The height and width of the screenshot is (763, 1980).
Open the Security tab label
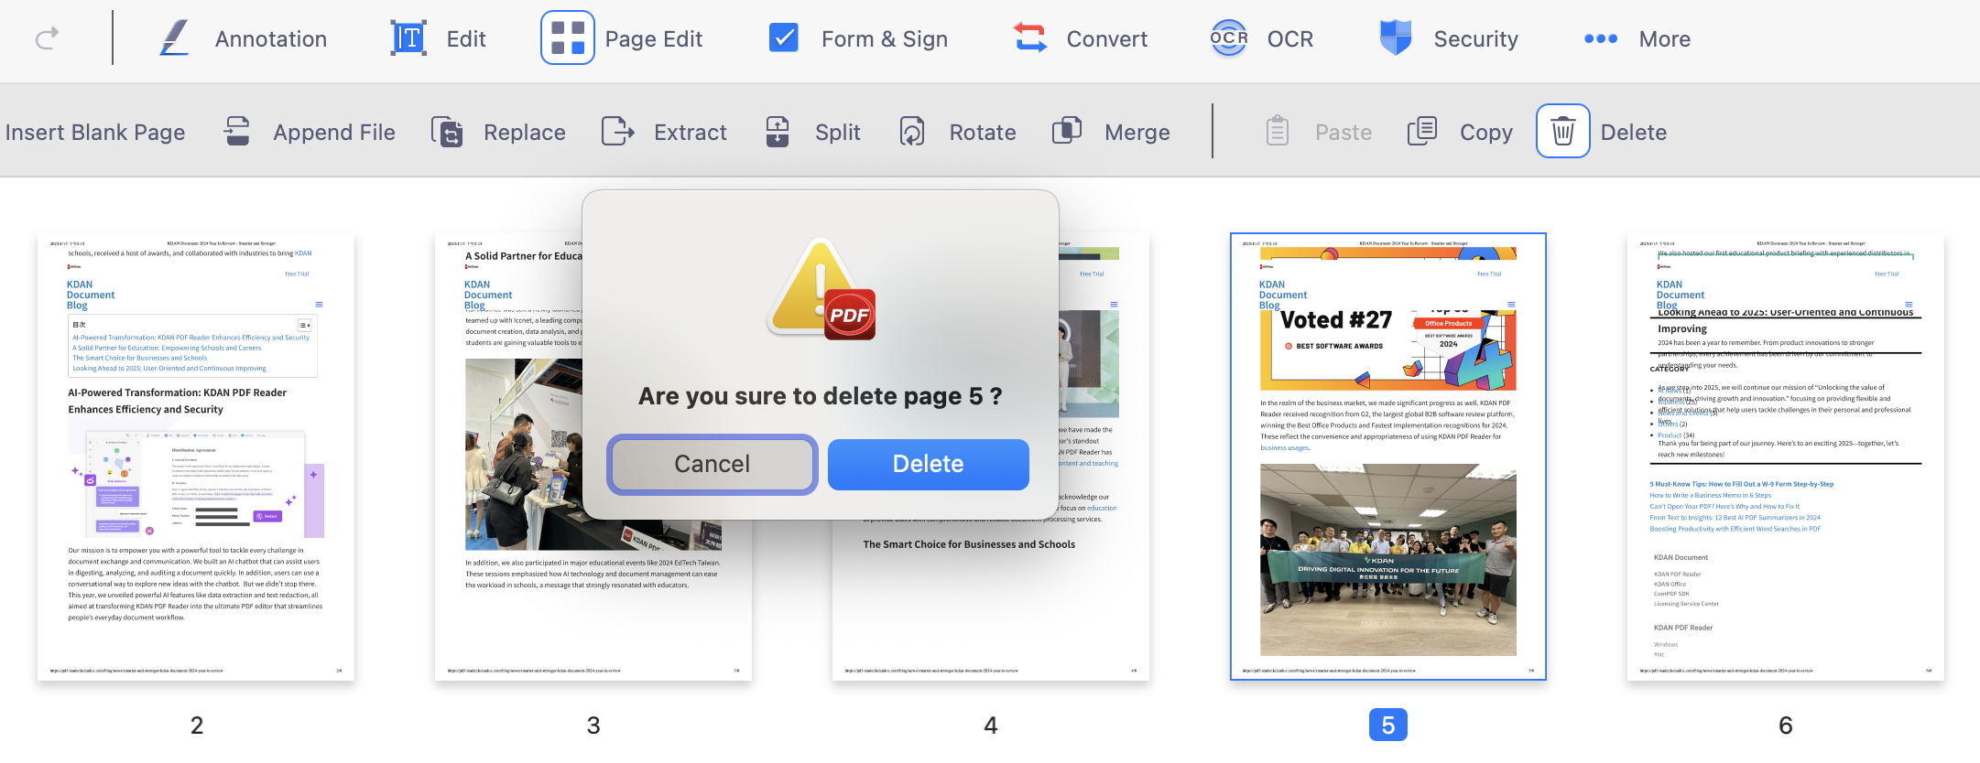point(1476,39)
